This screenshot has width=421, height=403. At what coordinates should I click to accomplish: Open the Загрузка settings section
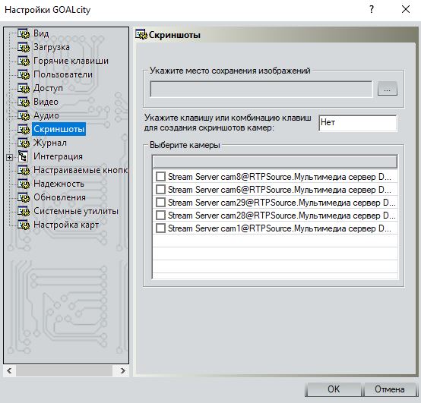pyautogui.click(x=51, y=47)
